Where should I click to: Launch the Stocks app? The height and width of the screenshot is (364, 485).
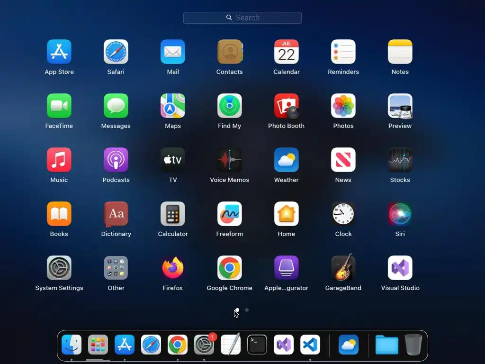tap(400, 160)
